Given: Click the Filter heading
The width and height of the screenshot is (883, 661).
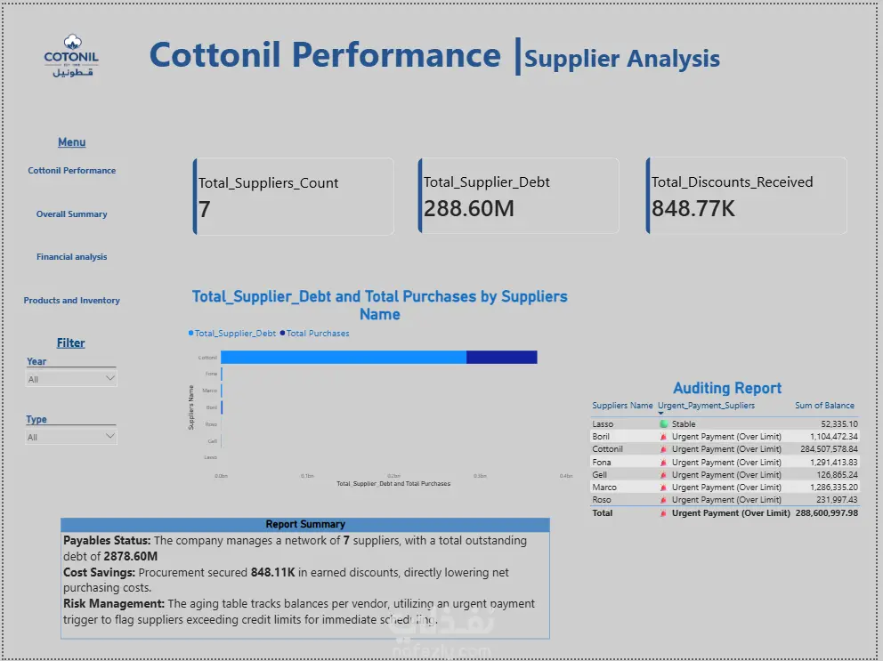Looking at the screenshot, I should click(71, 343).
